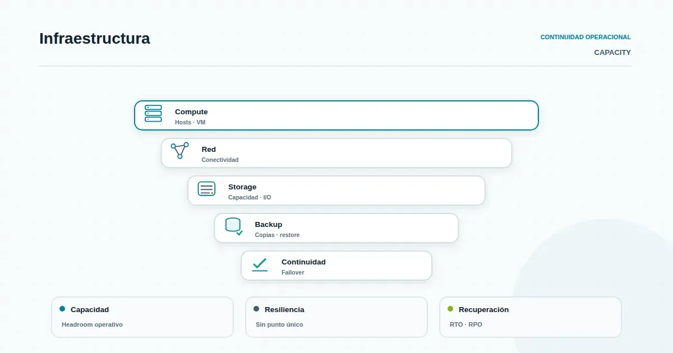Click the CAPACITY header label

click(x=612, y=53)
